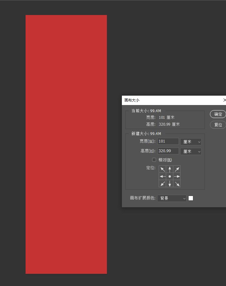Enable the 相对(R) checkbox

click(154, 160)
